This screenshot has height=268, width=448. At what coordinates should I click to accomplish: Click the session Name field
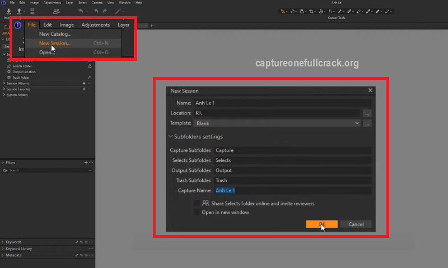(283, 103)
